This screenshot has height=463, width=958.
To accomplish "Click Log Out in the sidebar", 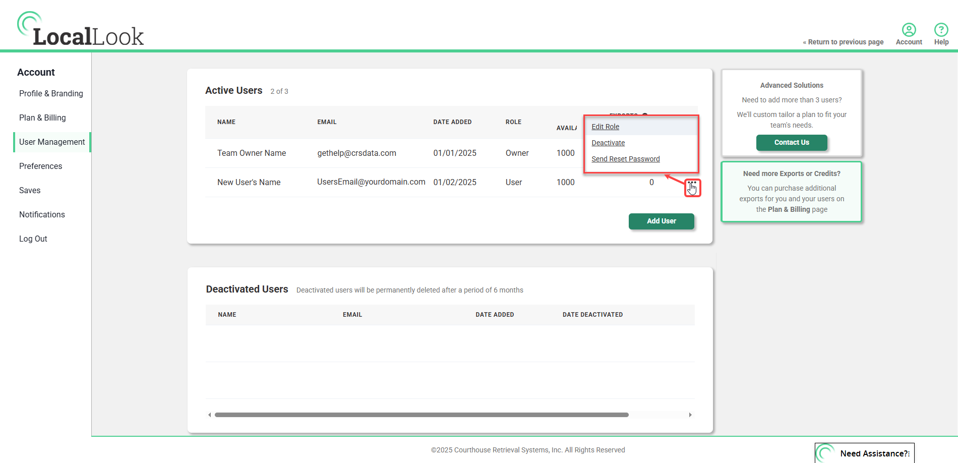I will click(33, 239).
